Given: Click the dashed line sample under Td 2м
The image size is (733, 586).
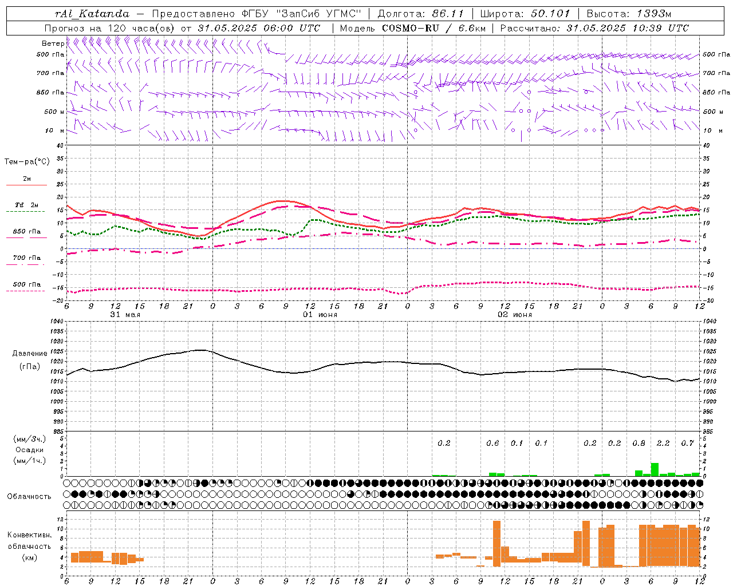Looking at the screenshot, I should 25,212.
